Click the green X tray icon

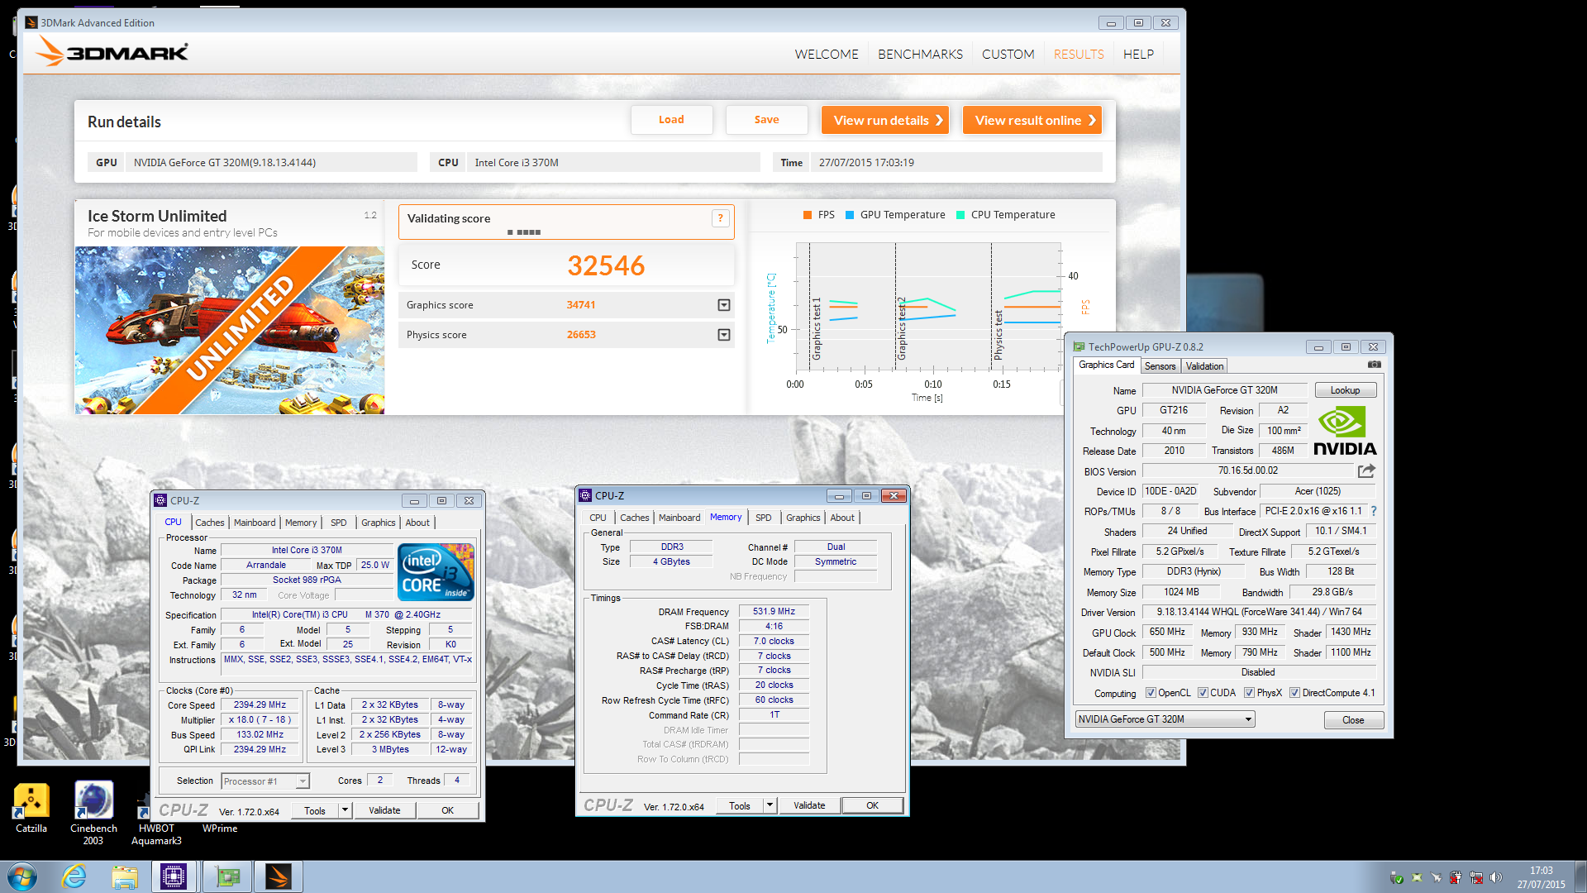pos(1417,877)
